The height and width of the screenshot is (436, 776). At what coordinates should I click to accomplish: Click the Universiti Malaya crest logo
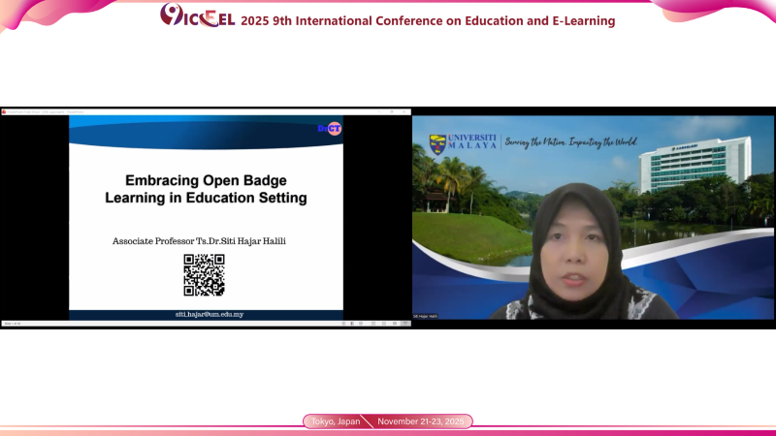click(x=438, y=144)
